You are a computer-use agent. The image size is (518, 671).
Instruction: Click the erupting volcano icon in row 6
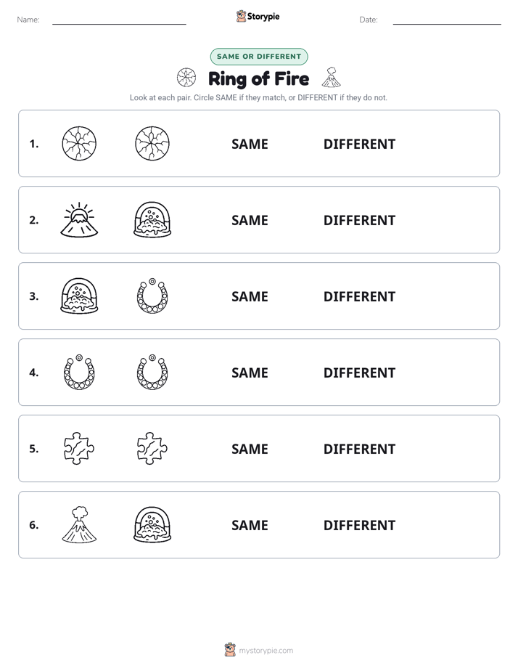pos(79,524)
